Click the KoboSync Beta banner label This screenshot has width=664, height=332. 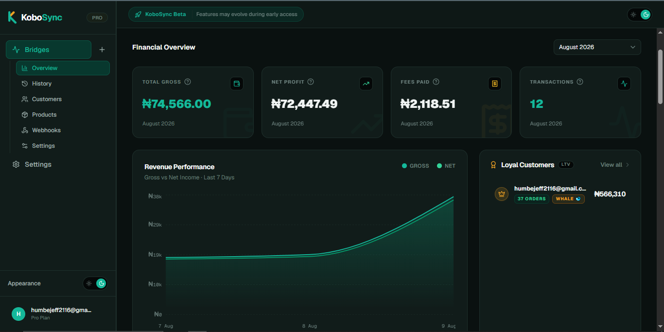pos(165,15)
